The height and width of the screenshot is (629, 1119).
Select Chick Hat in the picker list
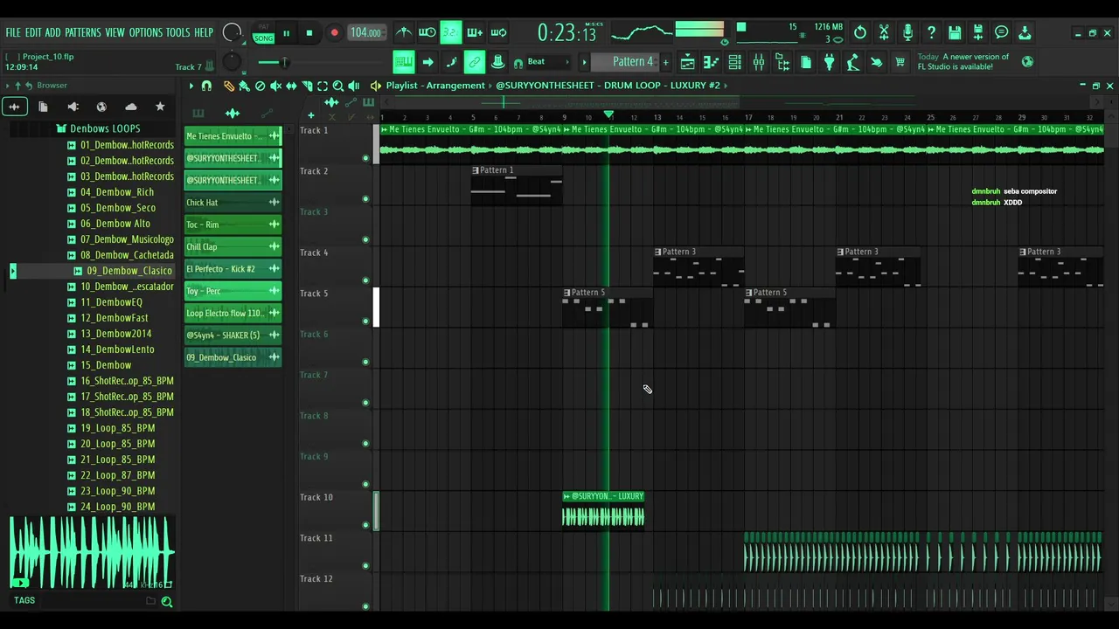click(x=233, y=203)
